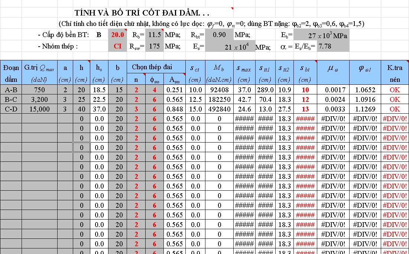The height and width of the screenshot is (254, 409).
Task: Click the Es value "21 x 10⁴"
Action: (x=230, y=46)
